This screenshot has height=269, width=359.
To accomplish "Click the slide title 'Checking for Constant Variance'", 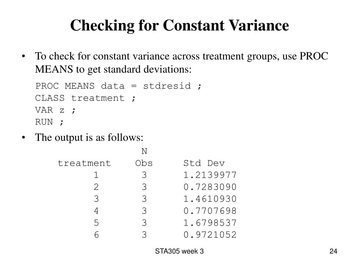I will [x=179, y=25].
